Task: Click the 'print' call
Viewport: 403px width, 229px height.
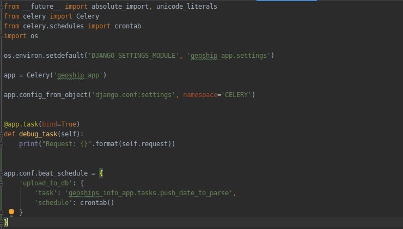Action: click(x=28, y=144)
